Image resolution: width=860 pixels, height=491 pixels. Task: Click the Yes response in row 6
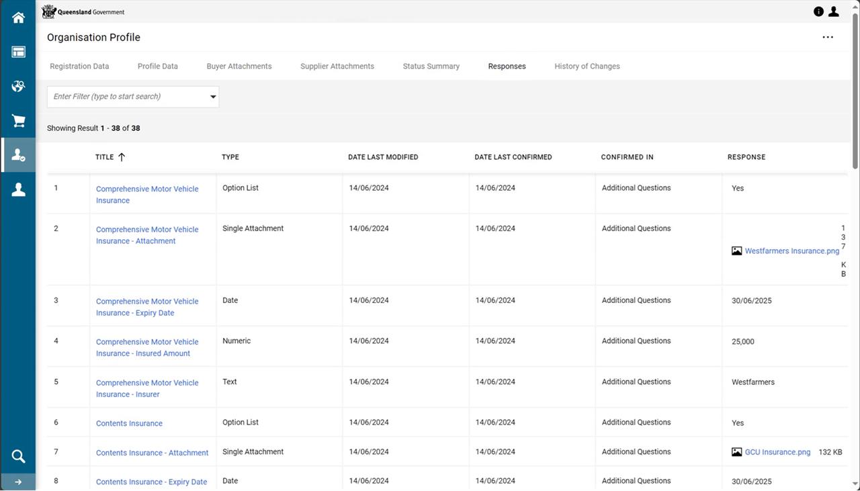(738, 423)
